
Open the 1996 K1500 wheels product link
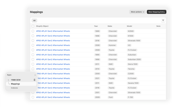(x=53, y=36)
